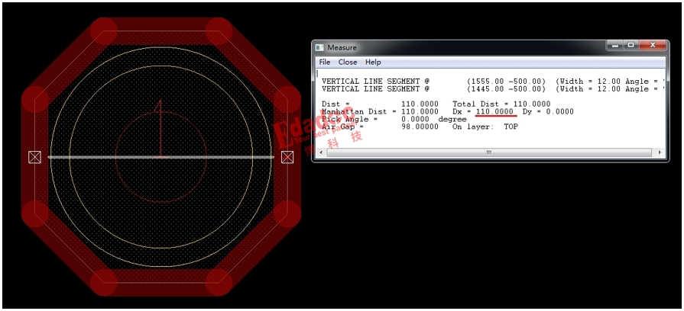Open the File menu in Measure window

tap(325, 63)
